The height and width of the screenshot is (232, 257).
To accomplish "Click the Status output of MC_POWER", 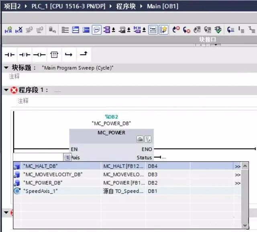I will click(144, 158).
